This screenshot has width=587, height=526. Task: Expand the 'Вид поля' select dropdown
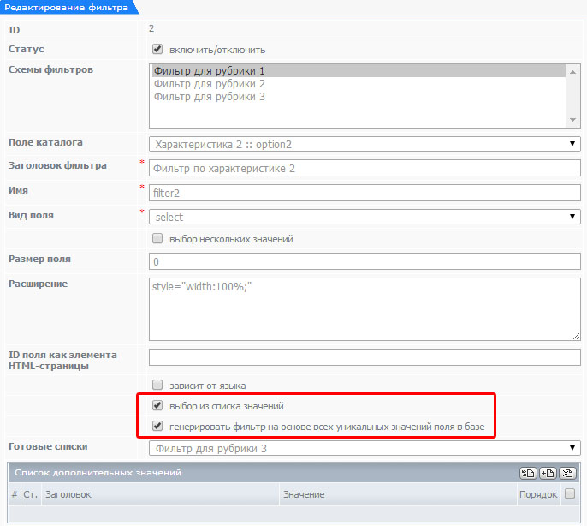click(x=365, y=217)
